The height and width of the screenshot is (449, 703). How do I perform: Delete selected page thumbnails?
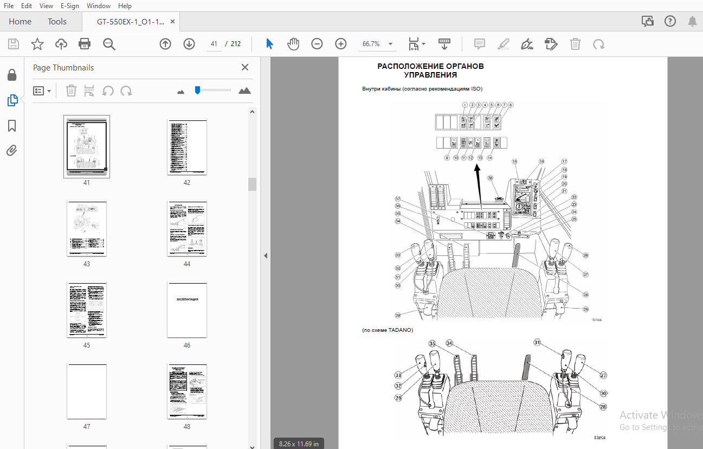(71, 91)
